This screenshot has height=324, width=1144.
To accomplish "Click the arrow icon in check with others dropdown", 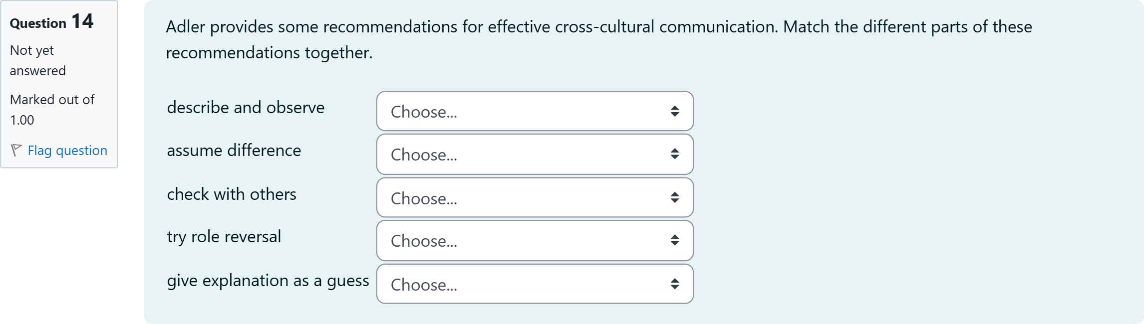I will tap(675, 198).
